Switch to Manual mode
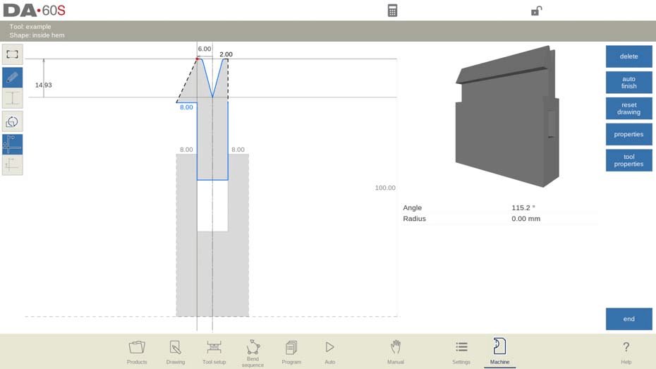This screenshot has height=369, width=656. pyautogui.click(x=395, y=352)
